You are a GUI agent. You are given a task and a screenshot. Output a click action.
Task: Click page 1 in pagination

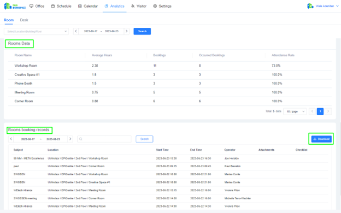320,111
